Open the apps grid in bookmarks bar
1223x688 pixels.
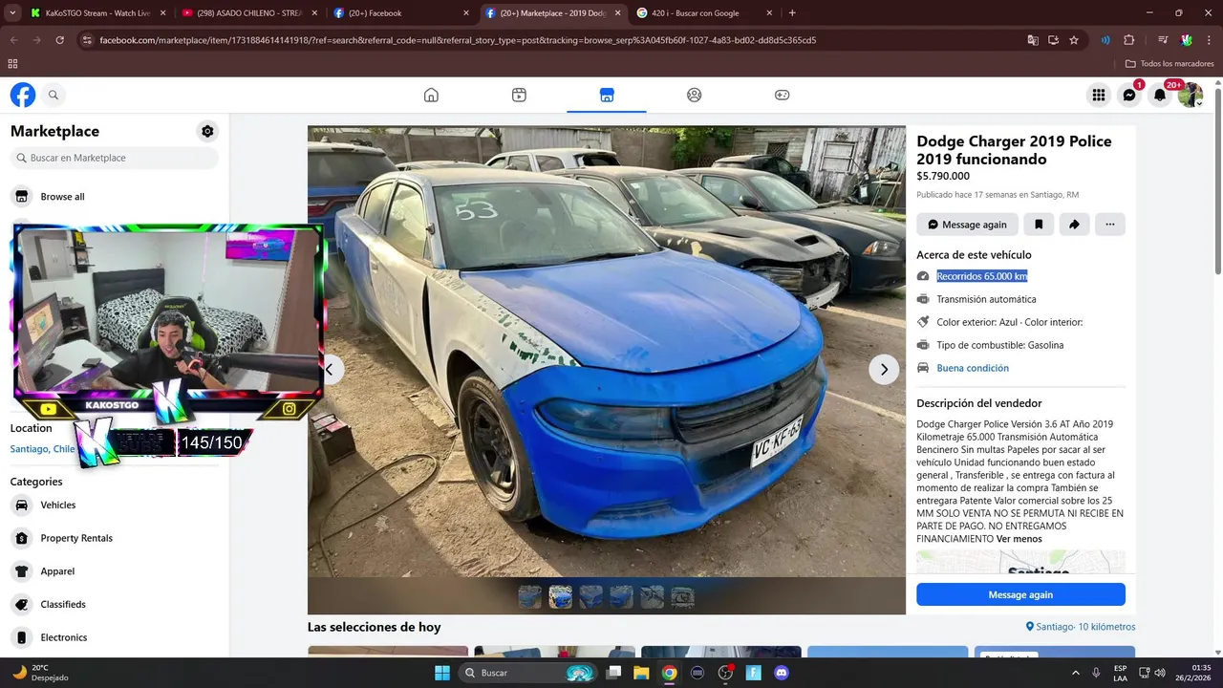click(12, 64)
